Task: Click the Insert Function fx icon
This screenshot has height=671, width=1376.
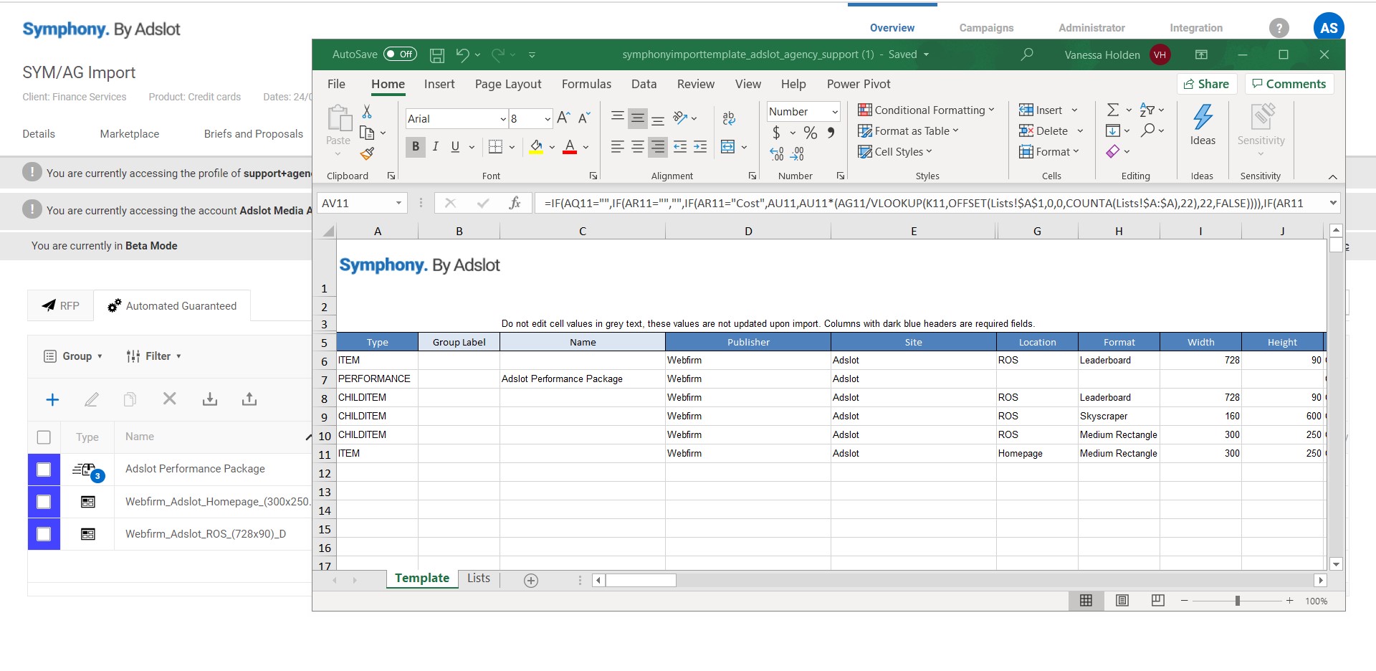Action: pyautogui.click(x=515, y=203)
